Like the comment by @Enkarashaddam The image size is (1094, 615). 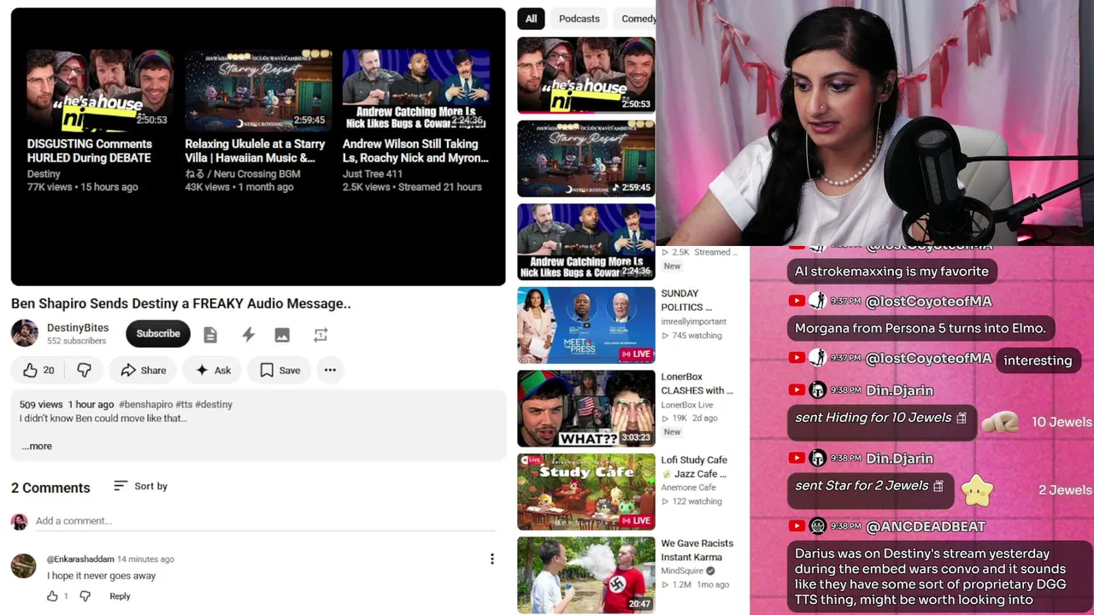[53, 596]
